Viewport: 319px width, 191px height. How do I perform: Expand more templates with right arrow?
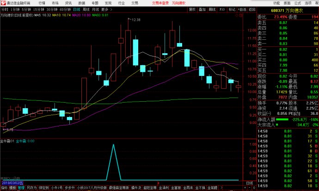tap(221, 188)
